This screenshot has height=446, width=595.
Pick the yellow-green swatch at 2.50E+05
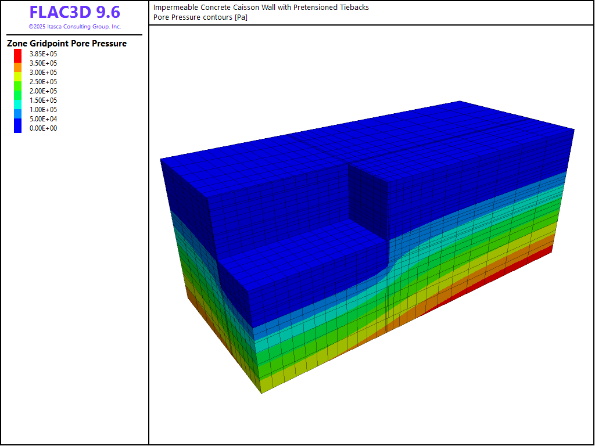pos(18,78)
